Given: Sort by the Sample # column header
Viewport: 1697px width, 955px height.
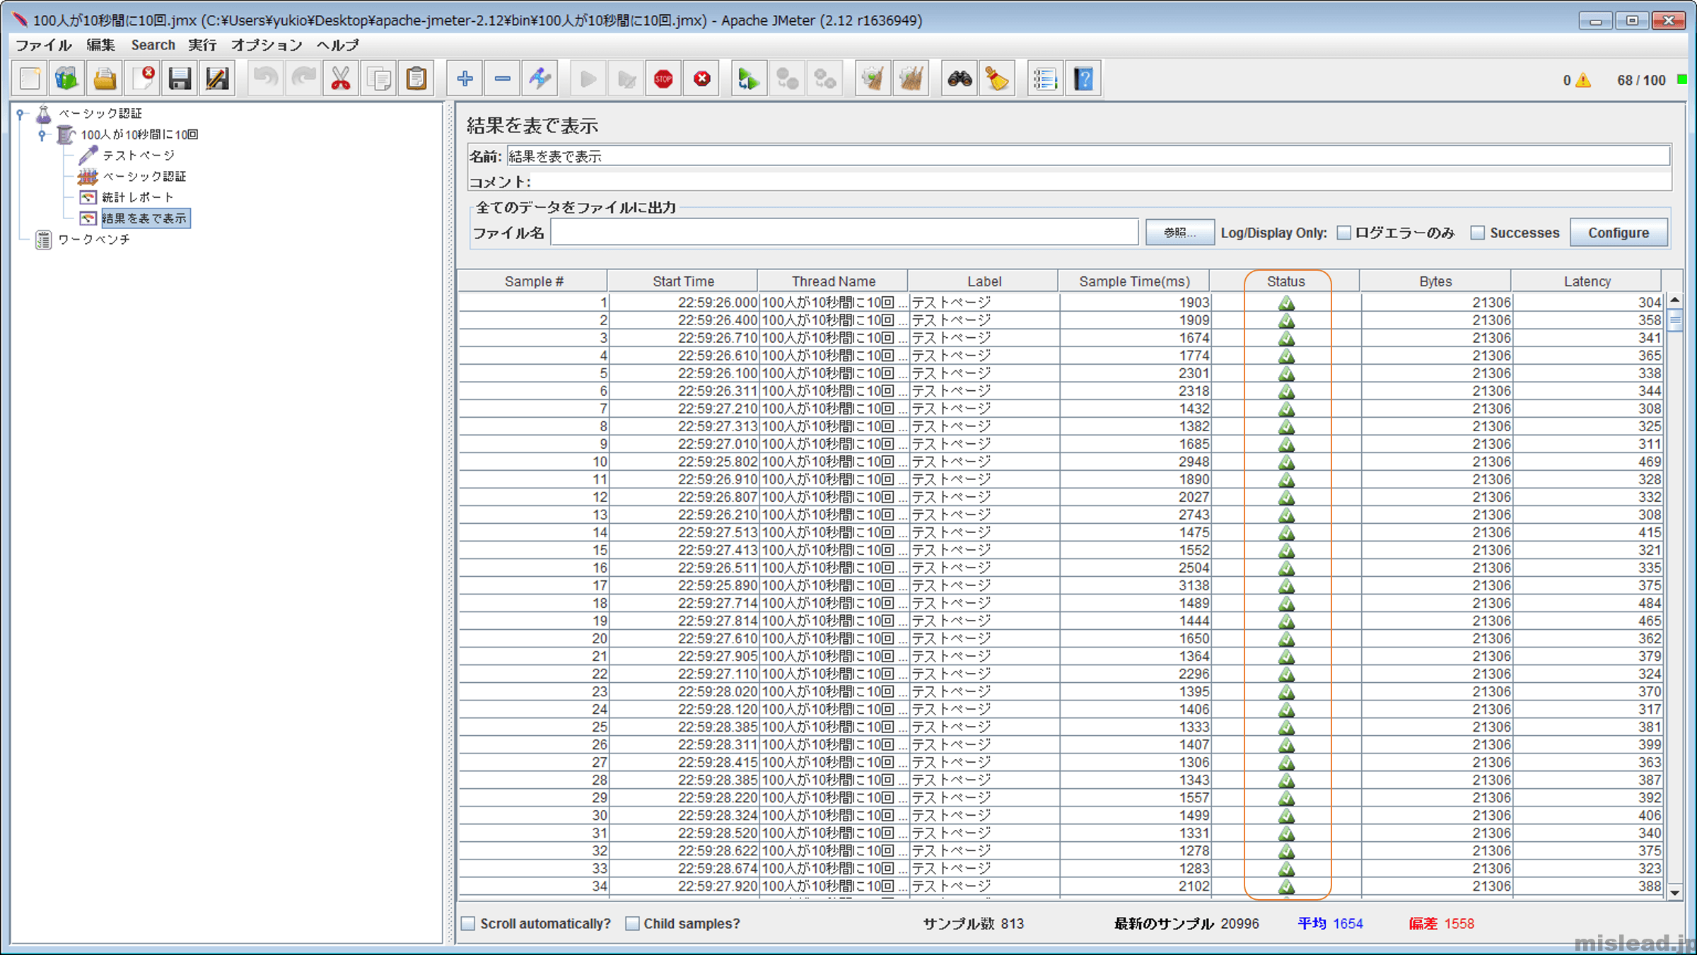Looking at the screenshot, I should pyautogui.click(x=534, y=281).
